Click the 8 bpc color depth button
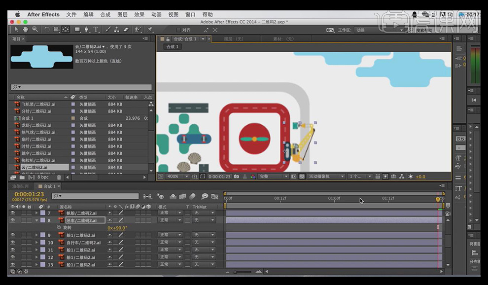Image resolution: width=488 pixels, height=285 pixels. pyautogui.click(x=42, y=177)
